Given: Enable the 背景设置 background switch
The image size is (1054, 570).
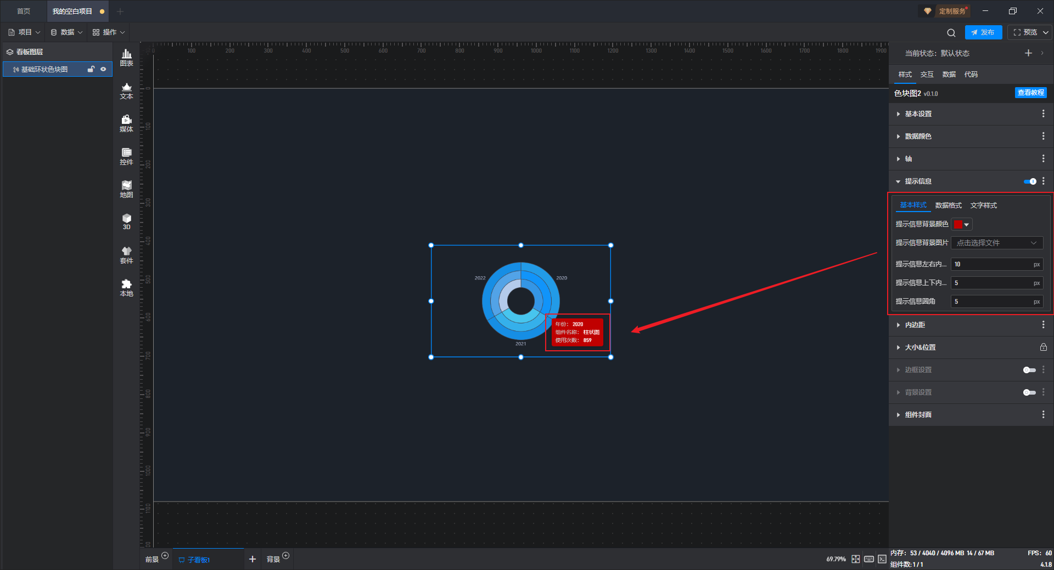Looking at the screenshot, I should tap(1029, 392).
